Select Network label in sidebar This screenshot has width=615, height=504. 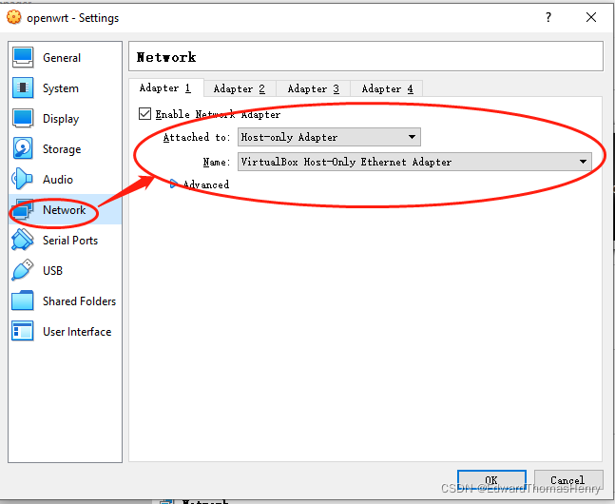(x=64, y=210)
